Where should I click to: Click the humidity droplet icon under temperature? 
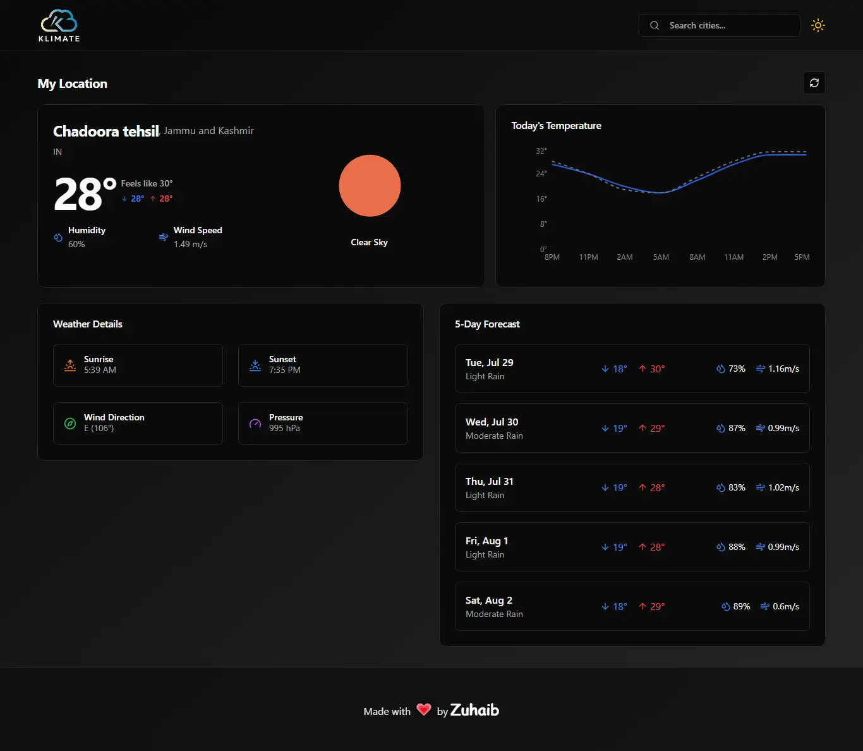pos(58,237)
